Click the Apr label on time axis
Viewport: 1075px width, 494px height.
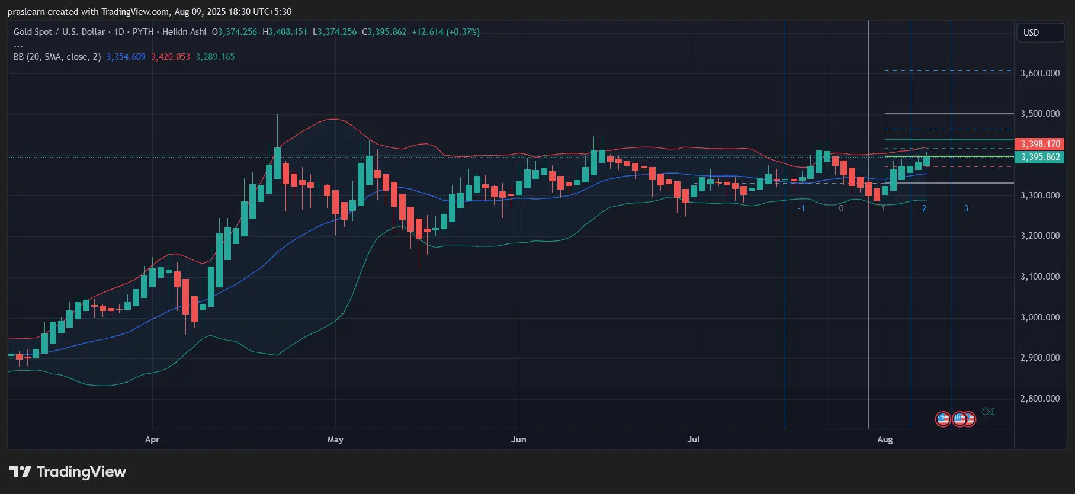pos(152,440)
